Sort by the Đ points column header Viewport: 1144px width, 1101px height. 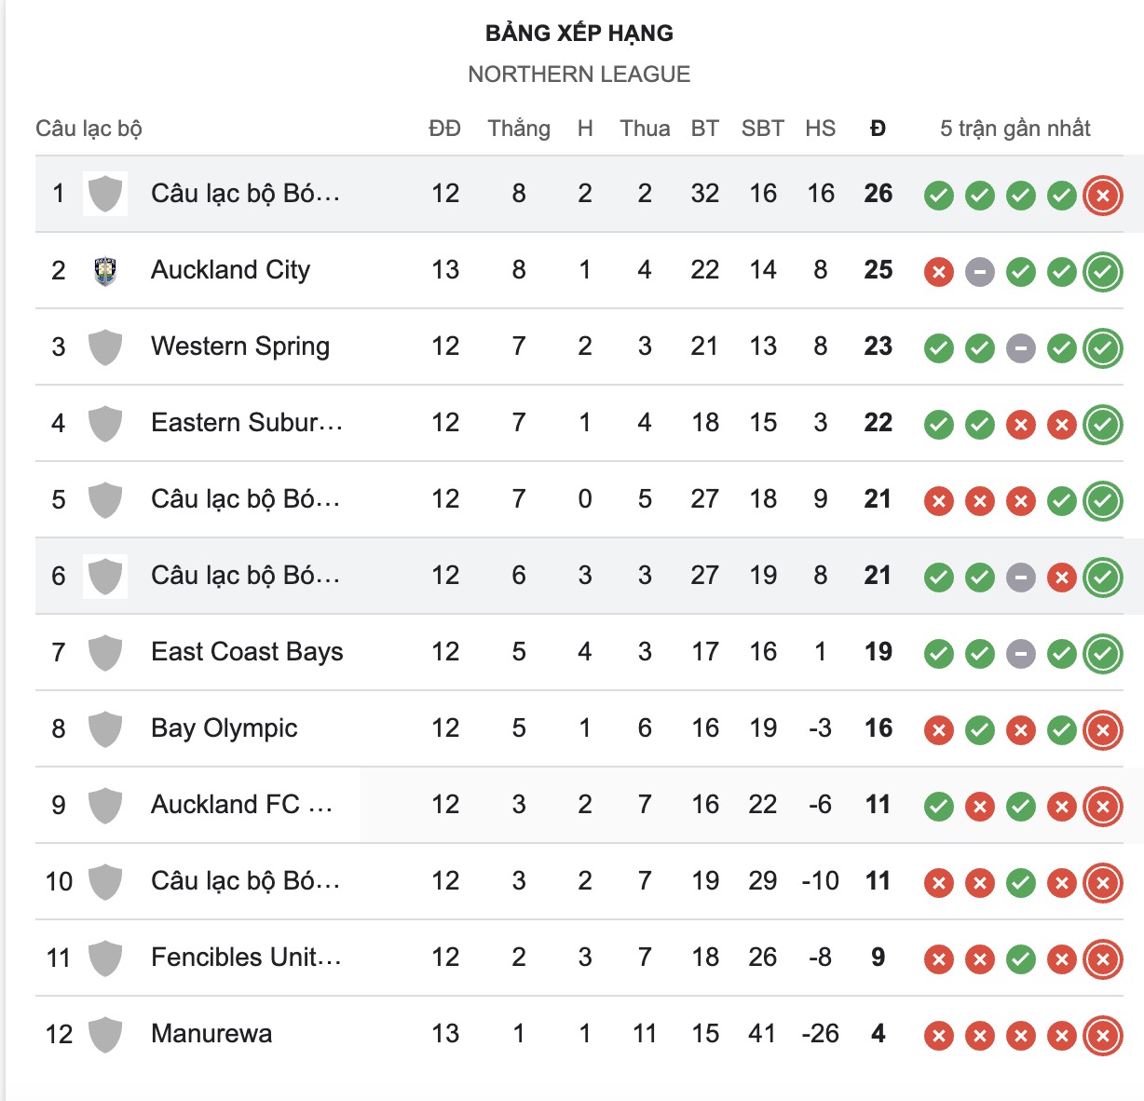(x=877, y=129)
